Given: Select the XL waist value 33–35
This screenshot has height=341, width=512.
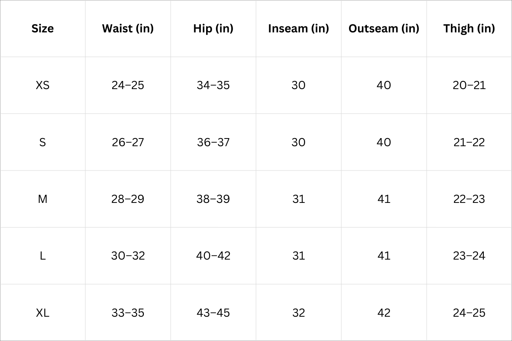Looking at the screenshot, I should click(x=128, y=313).
